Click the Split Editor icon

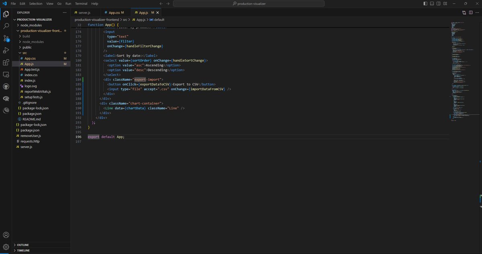point(470,12)
